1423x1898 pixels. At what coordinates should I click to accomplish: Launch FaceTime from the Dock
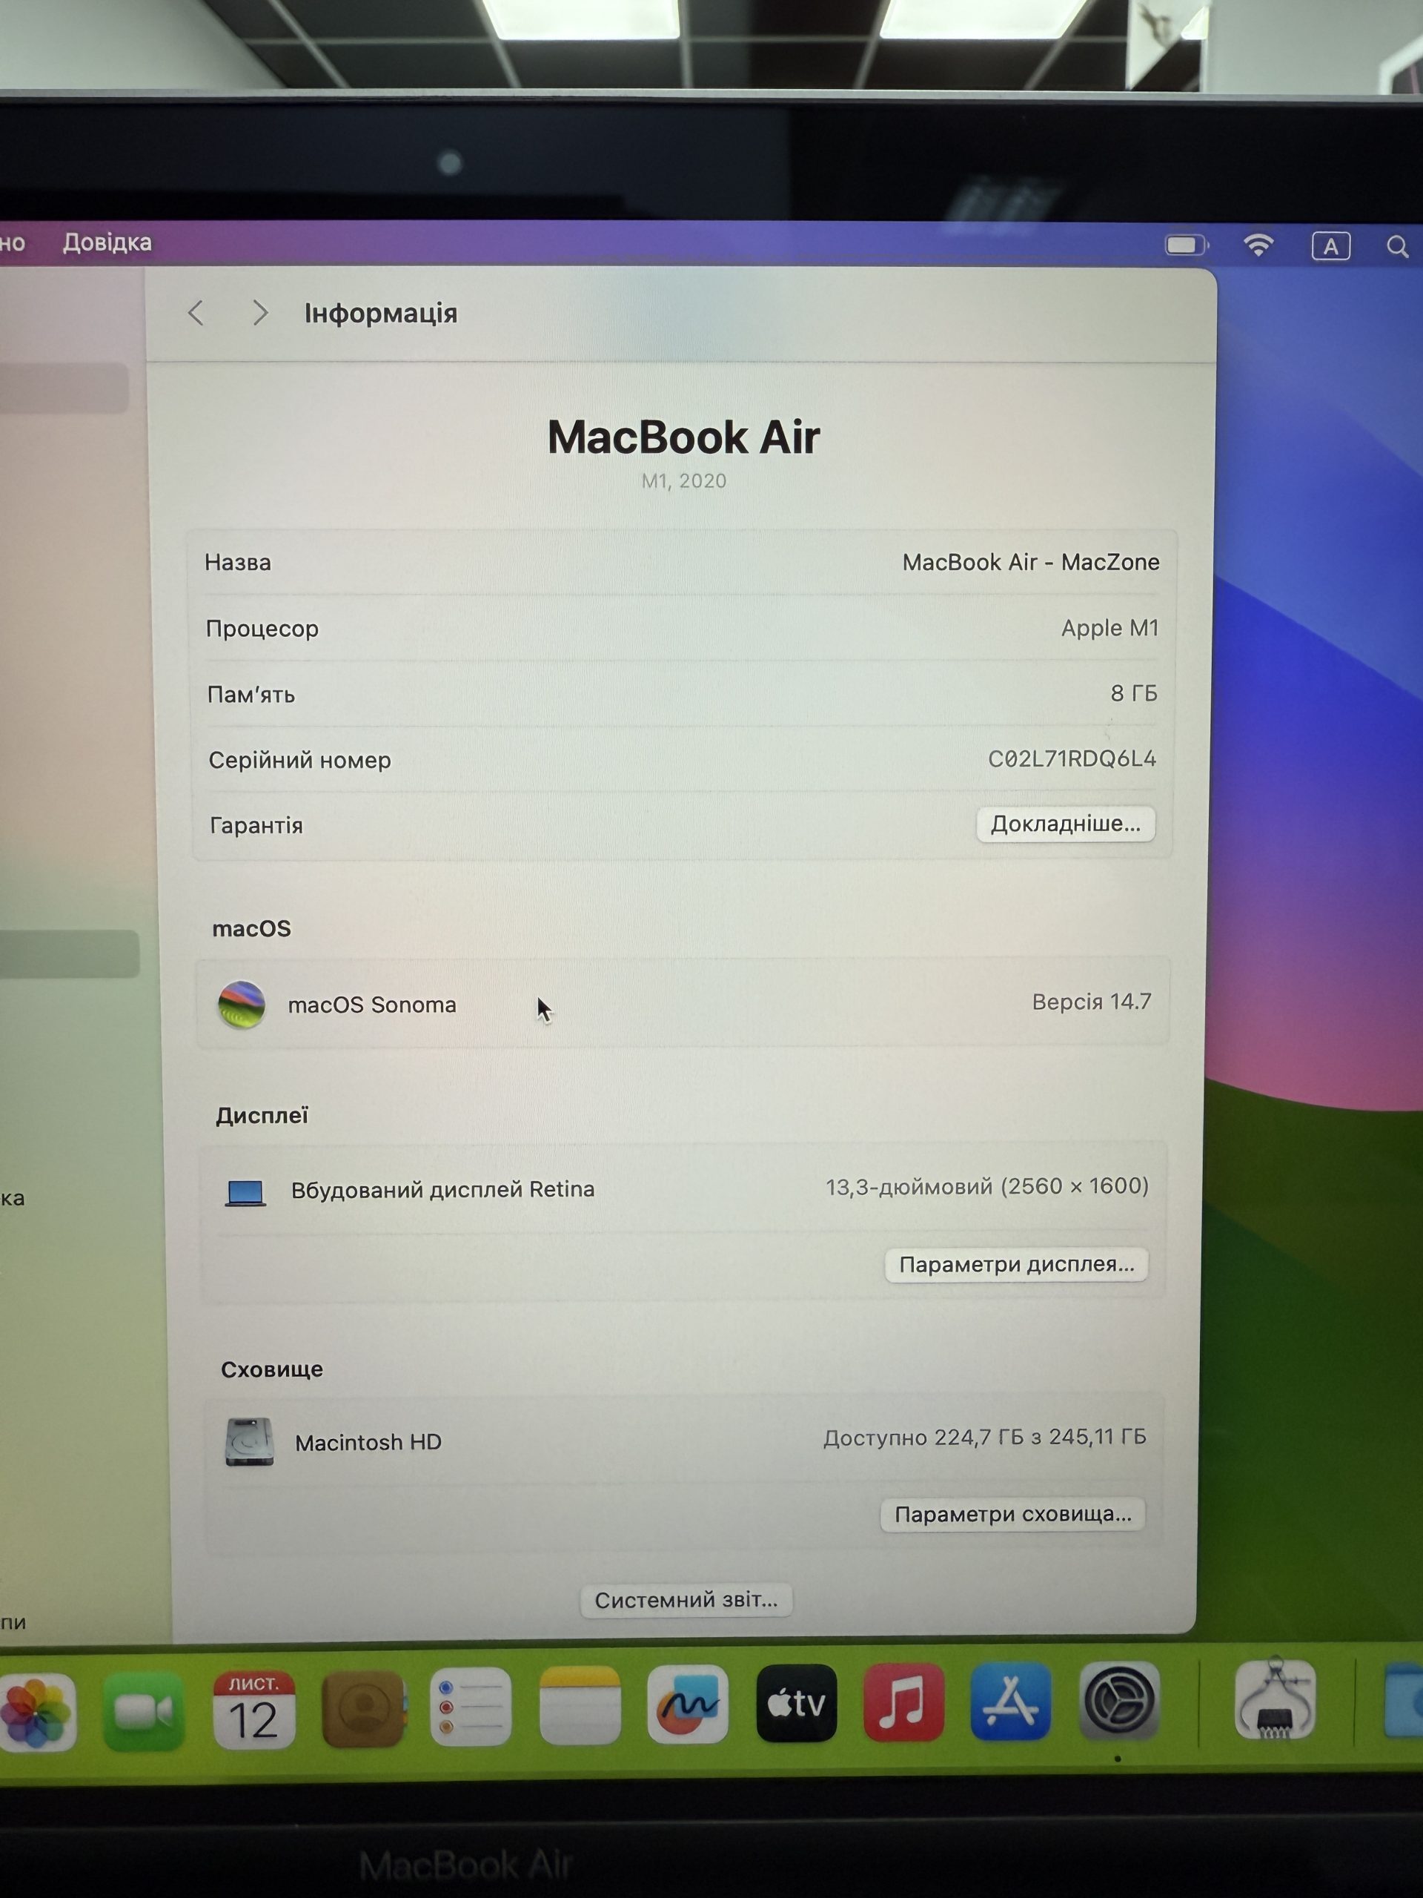(x=143, y=1710)
